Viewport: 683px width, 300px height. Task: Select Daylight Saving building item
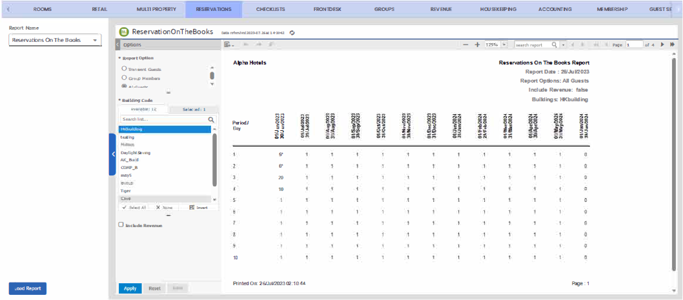tap(165, 153)
